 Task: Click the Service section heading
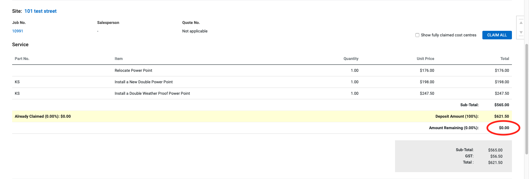[20, 45]
